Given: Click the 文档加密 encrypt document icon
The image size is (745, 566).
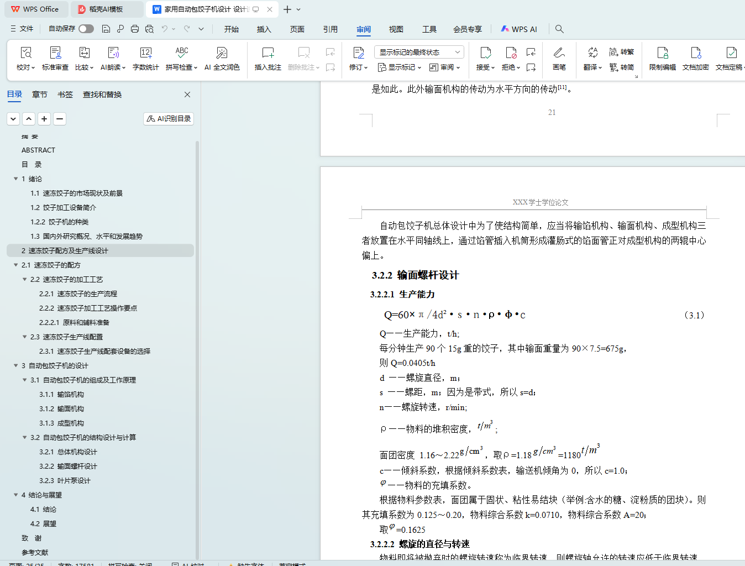Looking at the screenshot, I should (695, 59).
